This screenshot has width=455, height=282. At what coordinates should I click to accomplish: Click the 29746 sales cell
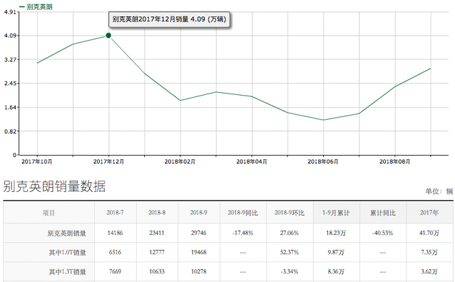click(198, 233)
